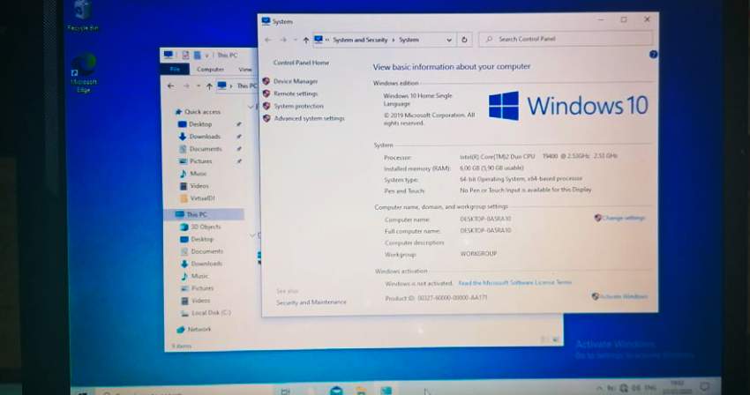
Task: Open Local Disk (C:) in sidebar
Action: click(211, 313)
